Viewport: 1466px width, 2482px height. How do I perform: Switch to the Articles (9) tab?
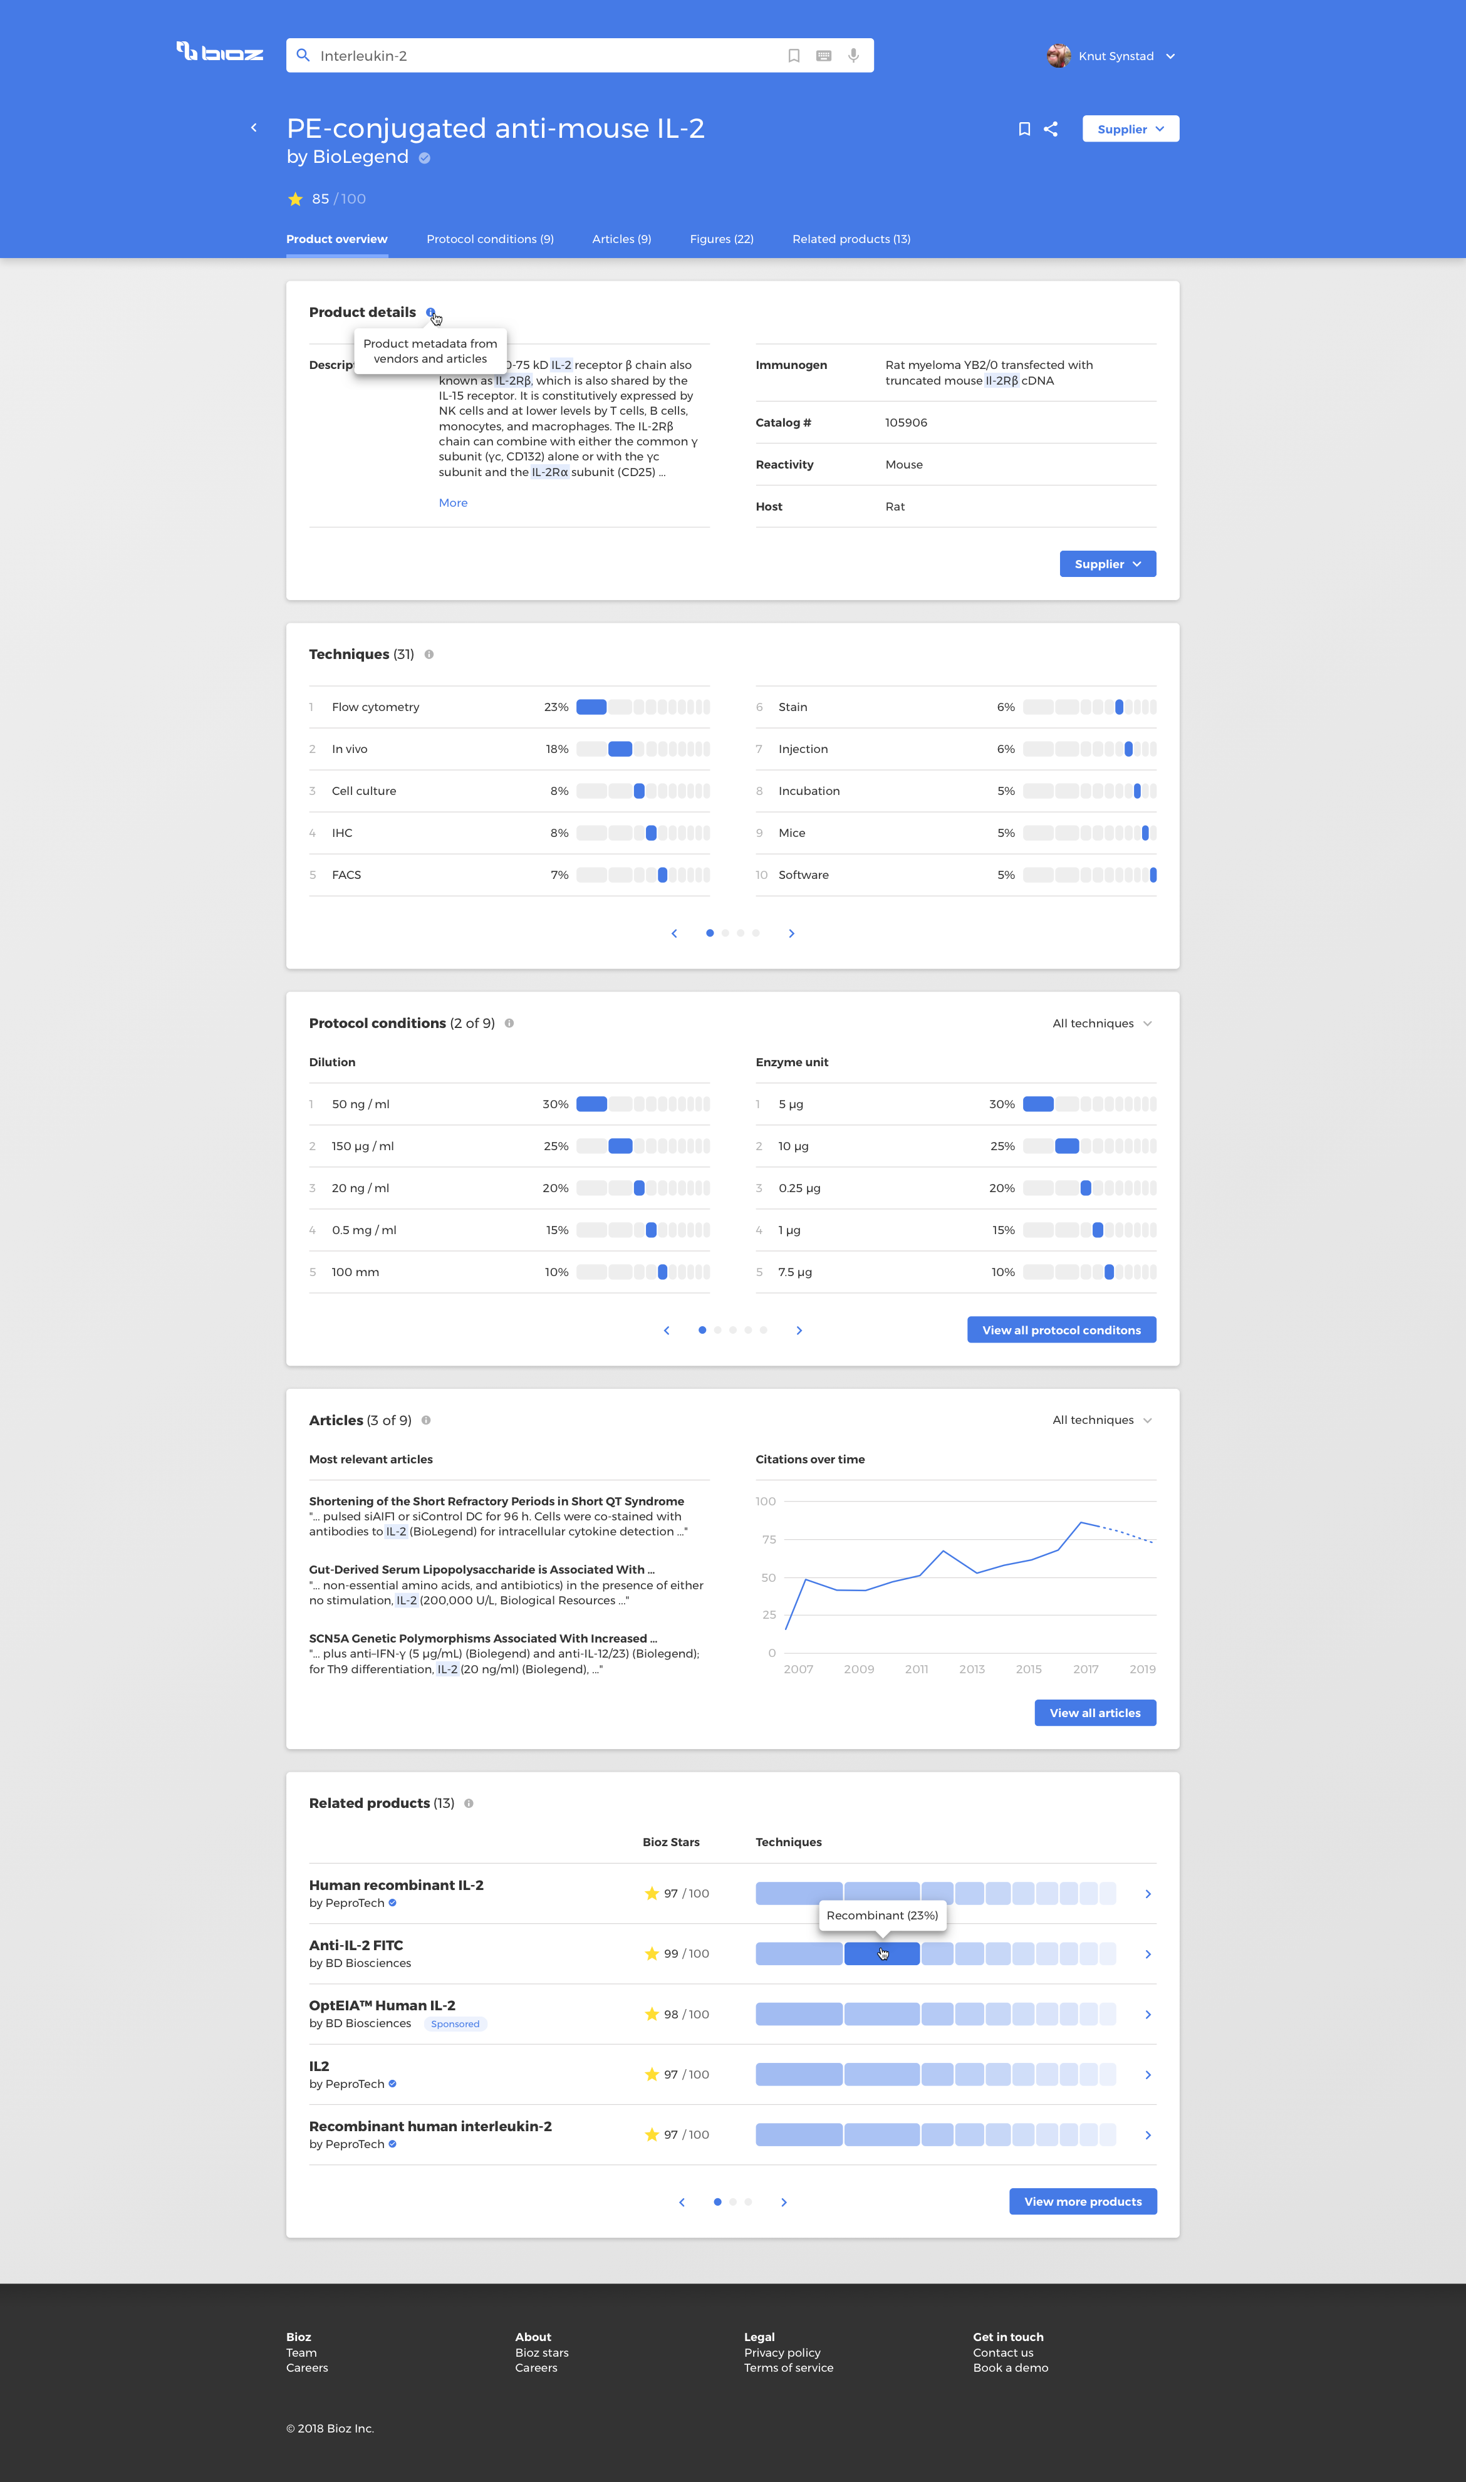[x=621, y=239]
